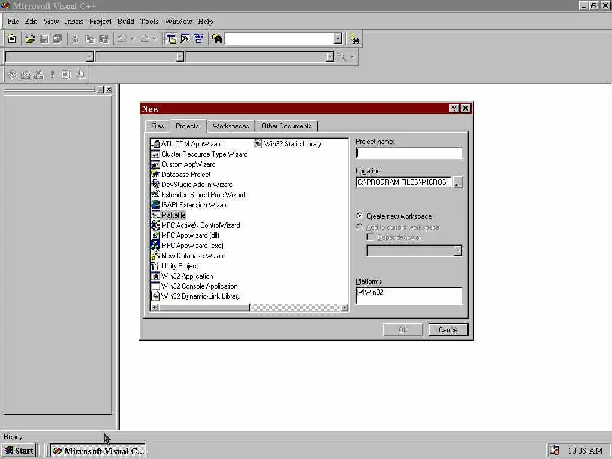Open the Find combo box dropdown arrow
Image resolution: width=612 pixels, height=459 pixels.
(338, 39)
